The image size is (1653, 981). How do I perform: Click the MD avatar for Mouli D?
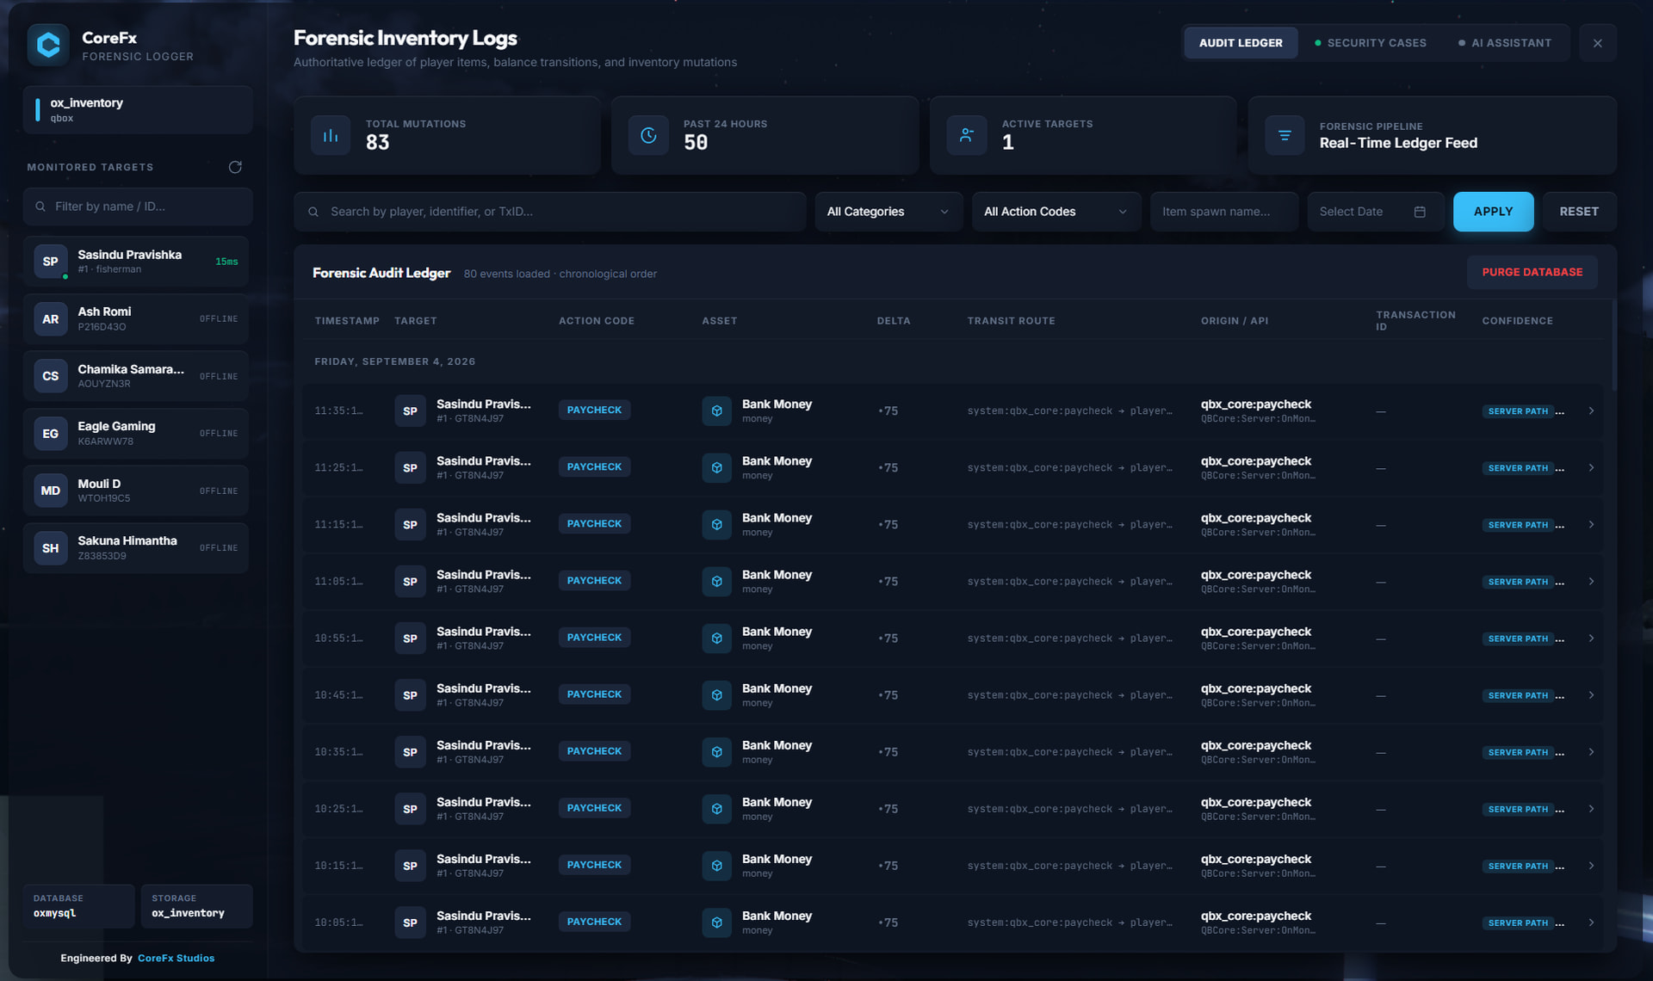pyautogui.click(x=51, y=490)
